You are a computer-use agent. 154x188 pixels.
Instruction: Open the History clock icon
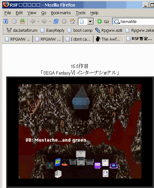coord(14,21)
